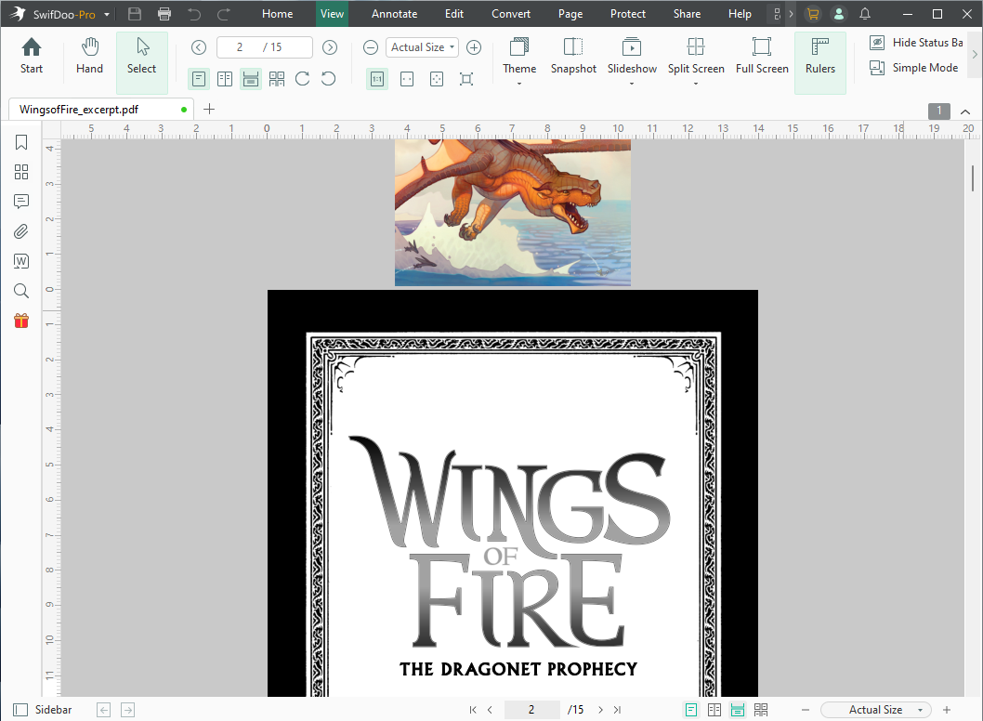The height and width of the screenshot is (721, 983).
Task: Open the Help menu tab
Action: click(x=740, y=14)
